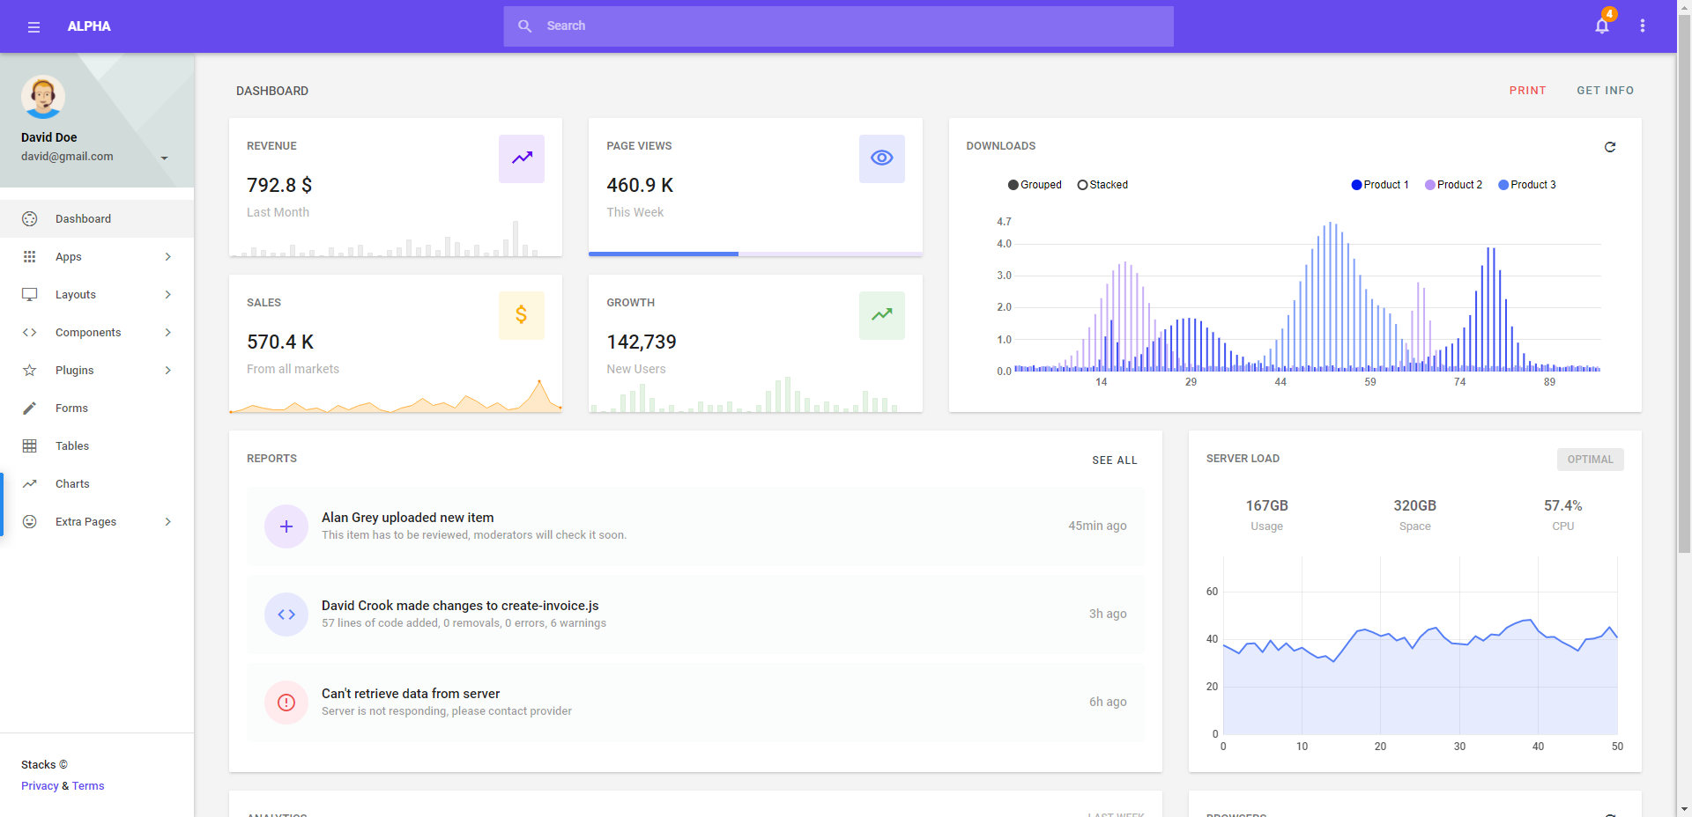Click the Revenue trending arrow icon
Image resolution: width=1692 pixels, height=817 pixels.
[522, 158]
